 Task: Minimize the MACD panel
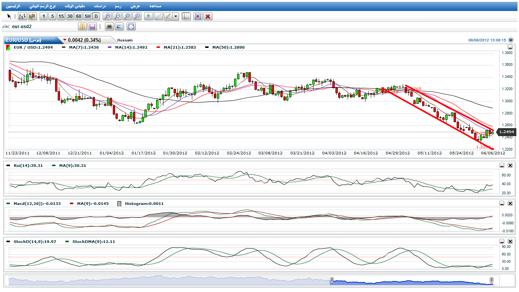[x=502, y=203]
